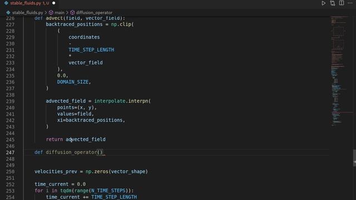
Task: Click 'points=(x, y),' argument
Action: [x=77, y=107]
